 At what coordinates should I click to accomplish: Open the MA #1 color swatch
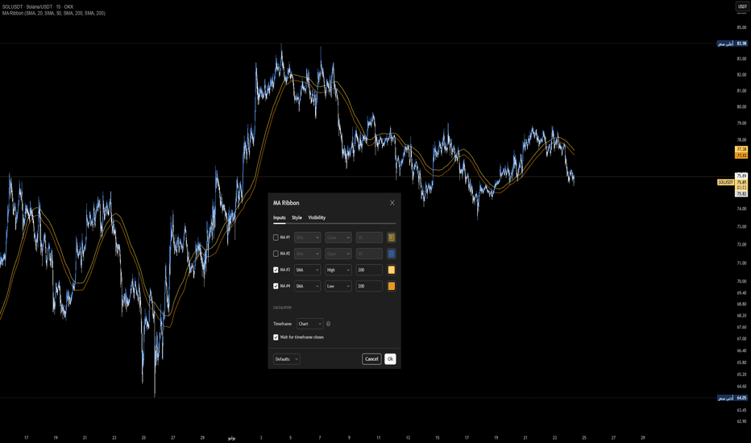(392, 238)
